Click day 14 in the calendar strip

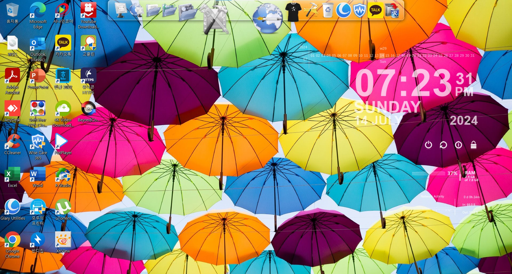382,55
